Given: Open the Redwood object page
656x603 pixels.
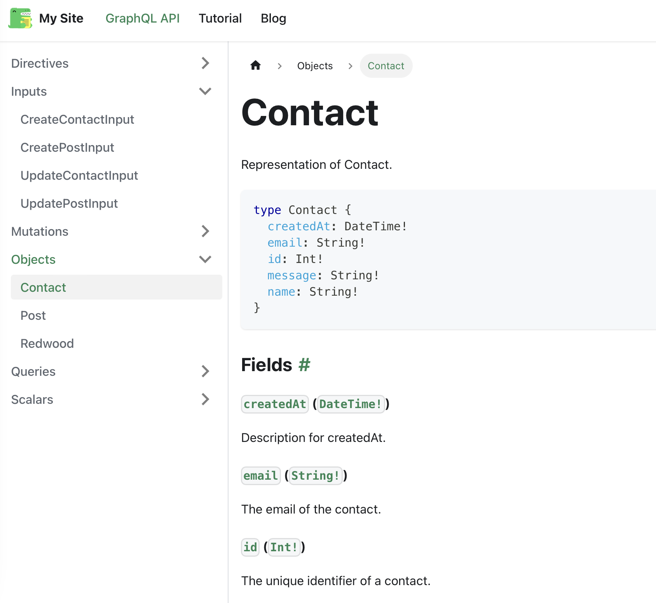Looking at the screenshot, I should click(47, 343).
